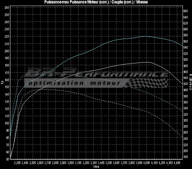
Task: Click the 'hp' label on left axis
Action: (x=2, y=83)
